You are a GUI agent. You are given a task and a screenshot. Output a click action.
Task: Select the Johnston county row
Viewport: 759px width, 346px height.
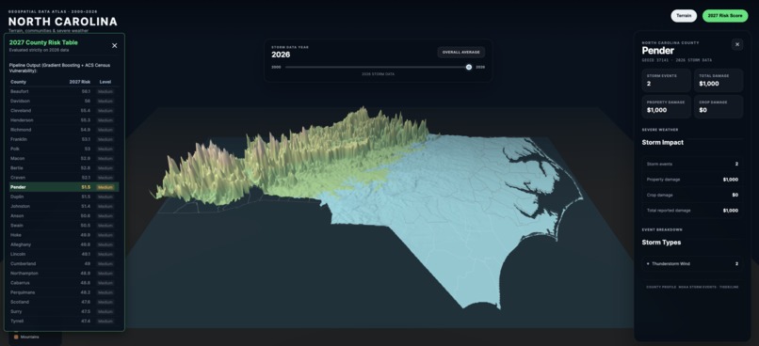click(64, 206)
